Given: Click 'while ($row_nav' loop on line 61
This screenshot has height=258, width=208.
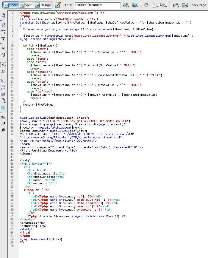Looking at the screenshot, I should pos(56,216).
